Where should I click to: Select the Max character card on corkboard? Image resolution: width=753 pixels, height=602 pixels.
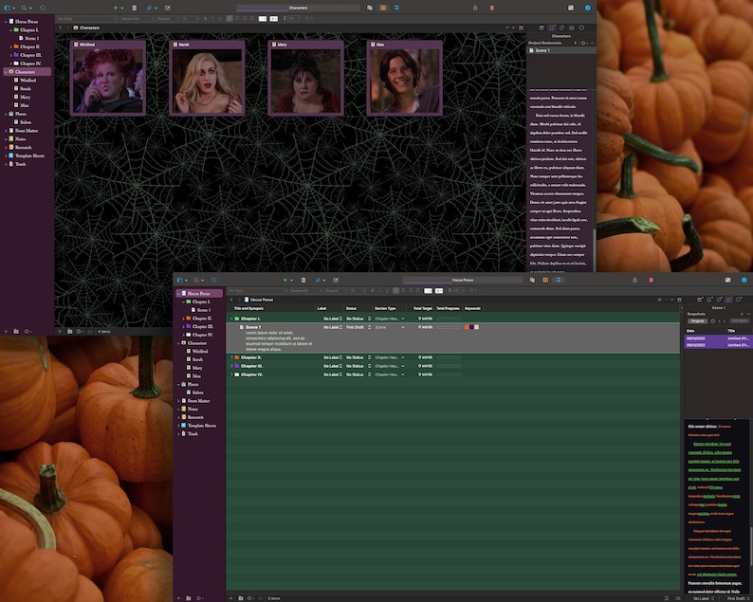pos(404,79)
